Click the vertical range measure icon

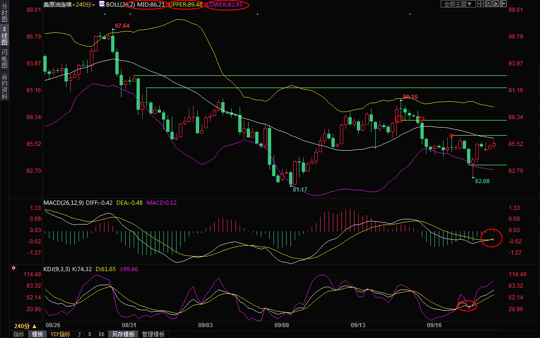[488, 4]
